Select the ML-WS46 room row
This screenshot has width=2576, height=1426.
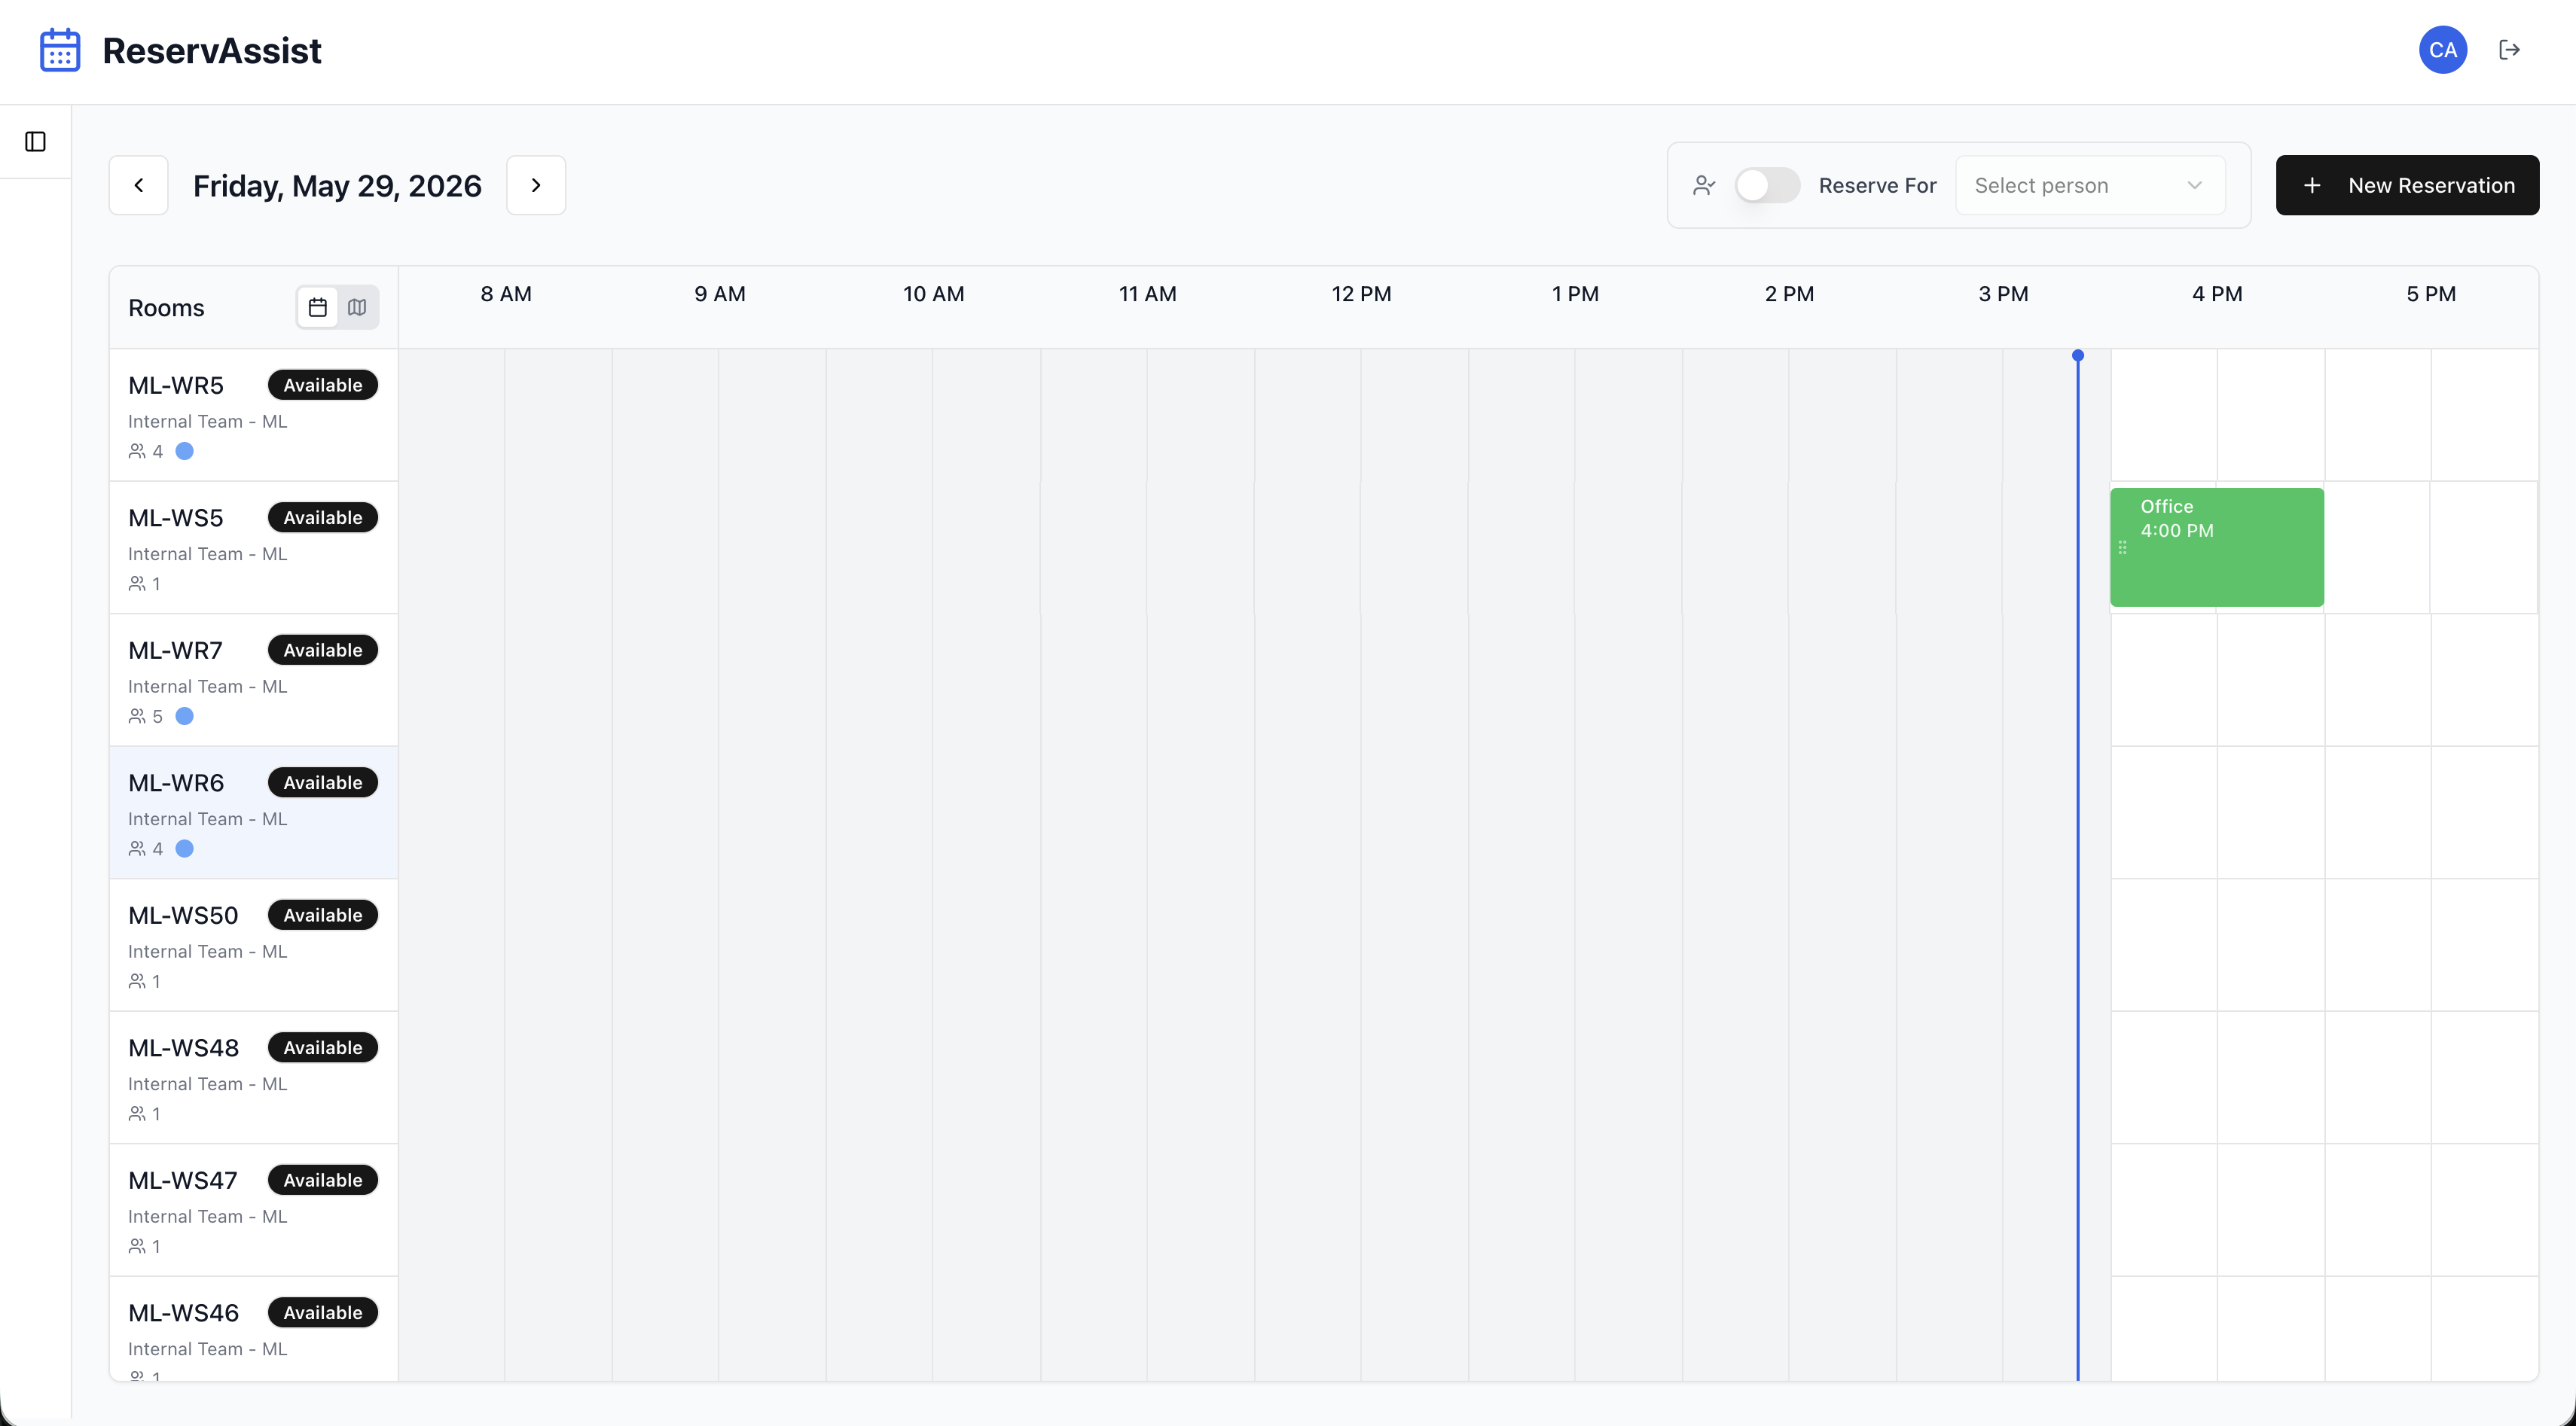(253, 1329)
